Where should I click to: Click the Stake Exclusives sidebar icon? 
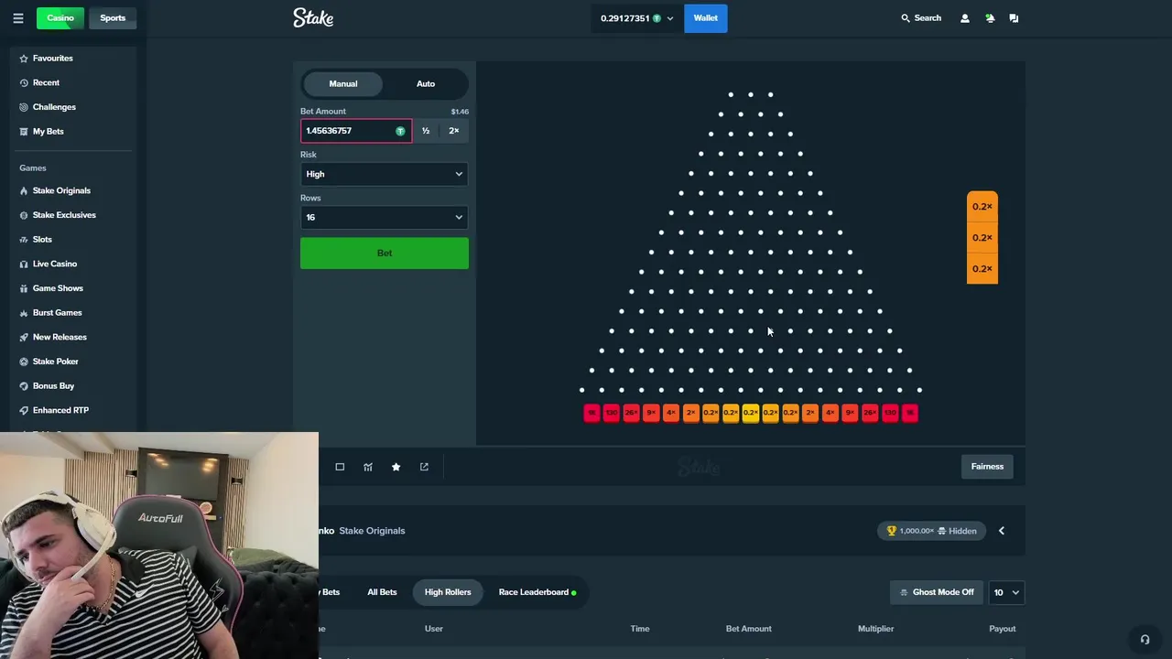tap(24, 215)
